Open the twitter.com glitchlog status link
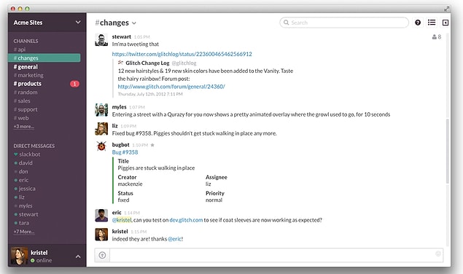This screenshot has width=463, height=274. (182, 54)
